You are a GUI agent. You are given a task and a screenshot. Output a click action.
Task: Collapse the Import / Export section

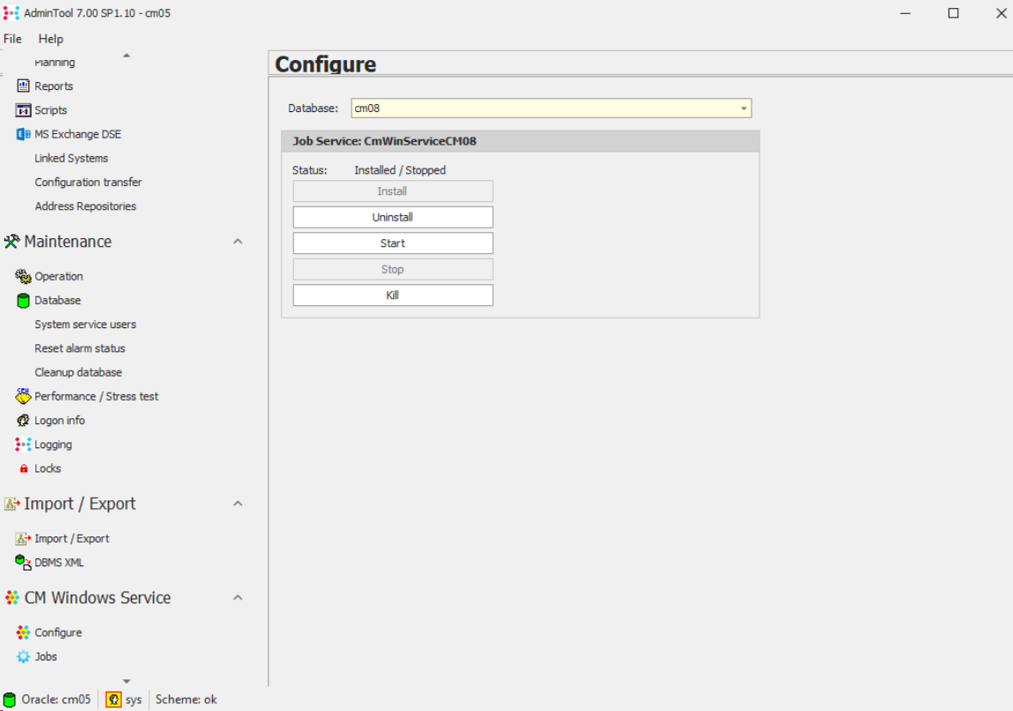point(238,503)
